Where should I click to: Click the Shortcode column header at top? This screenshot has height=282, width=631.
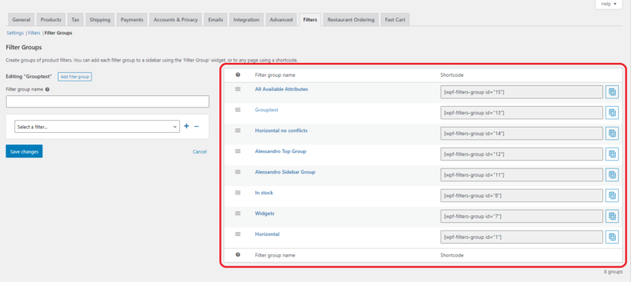pos(452,75)
